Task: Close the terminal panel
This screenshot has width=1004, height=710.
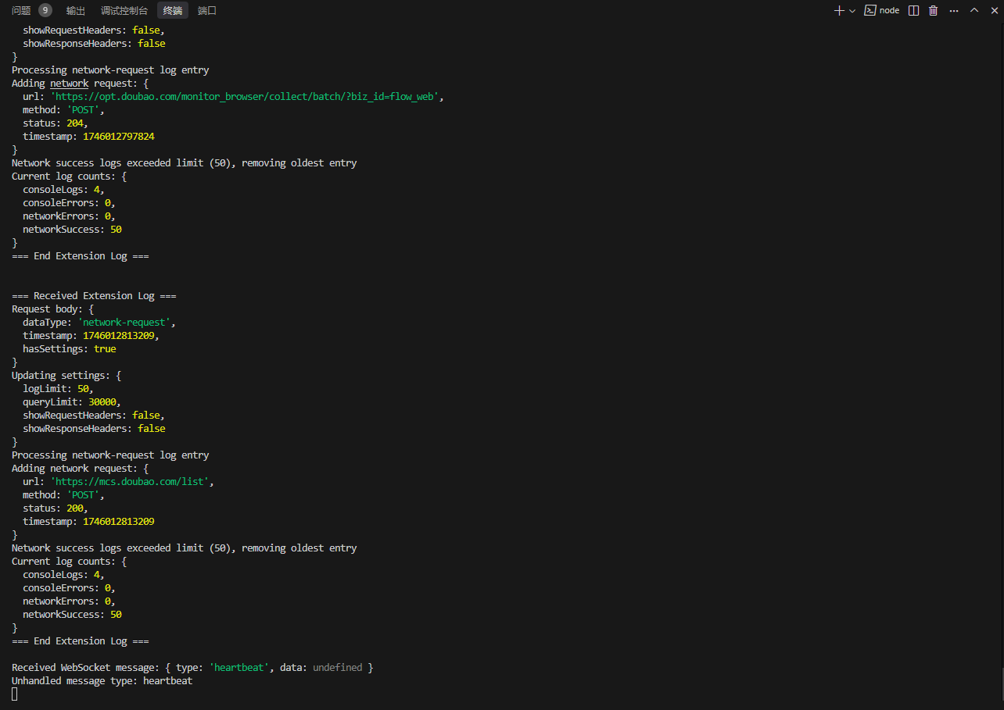Action: [994, 10]
